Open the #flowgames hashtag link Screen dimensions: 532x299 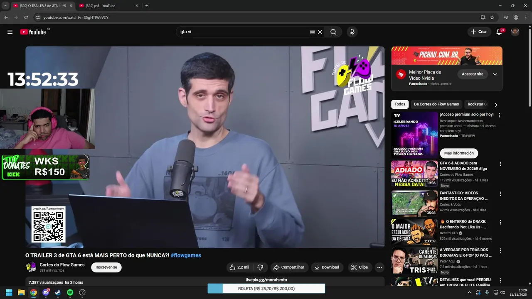point(186,255)
